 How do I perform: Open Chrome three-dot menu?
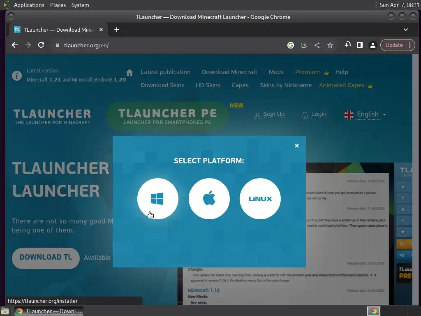[x=410, y=45]
